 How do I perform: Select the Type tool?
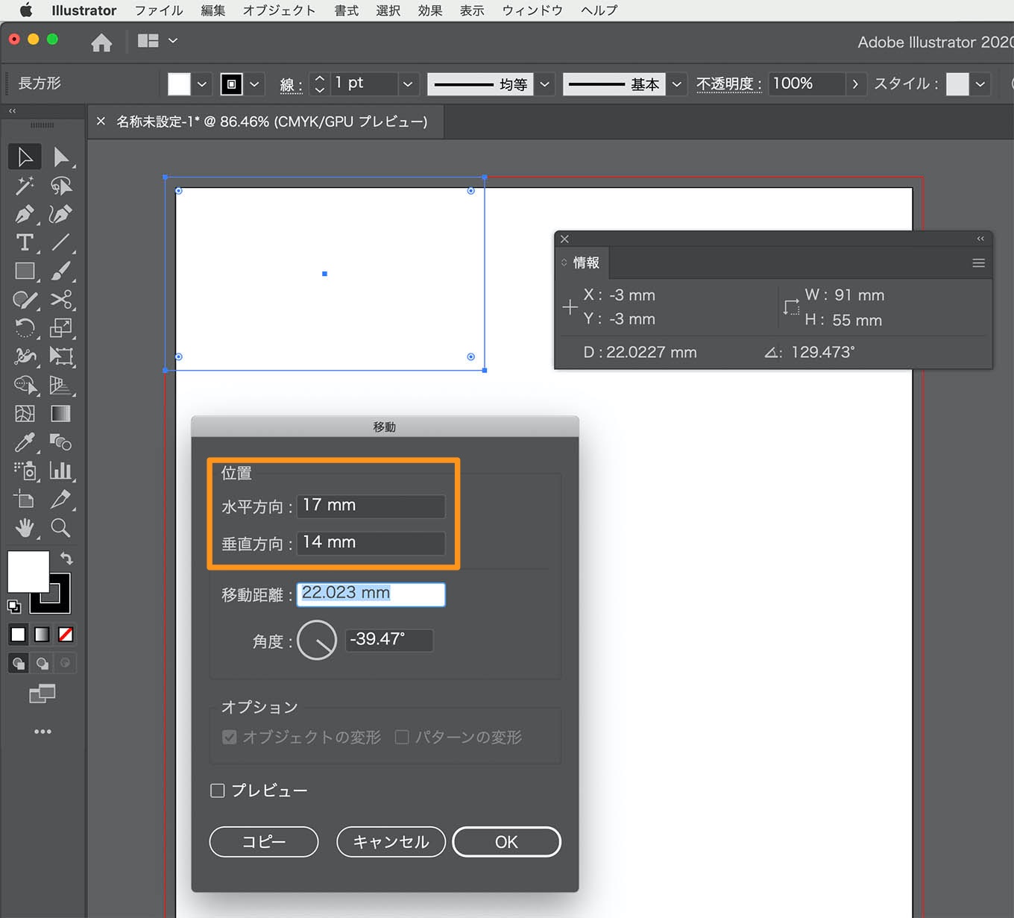click(25, 242)
